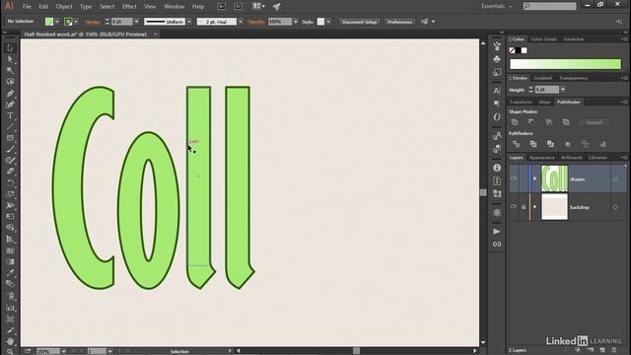The height and width of the screenshot is (355, 631).
Task: Click the Unite shape mode icon in Pathfinder
Action: (x=515, y=121)
